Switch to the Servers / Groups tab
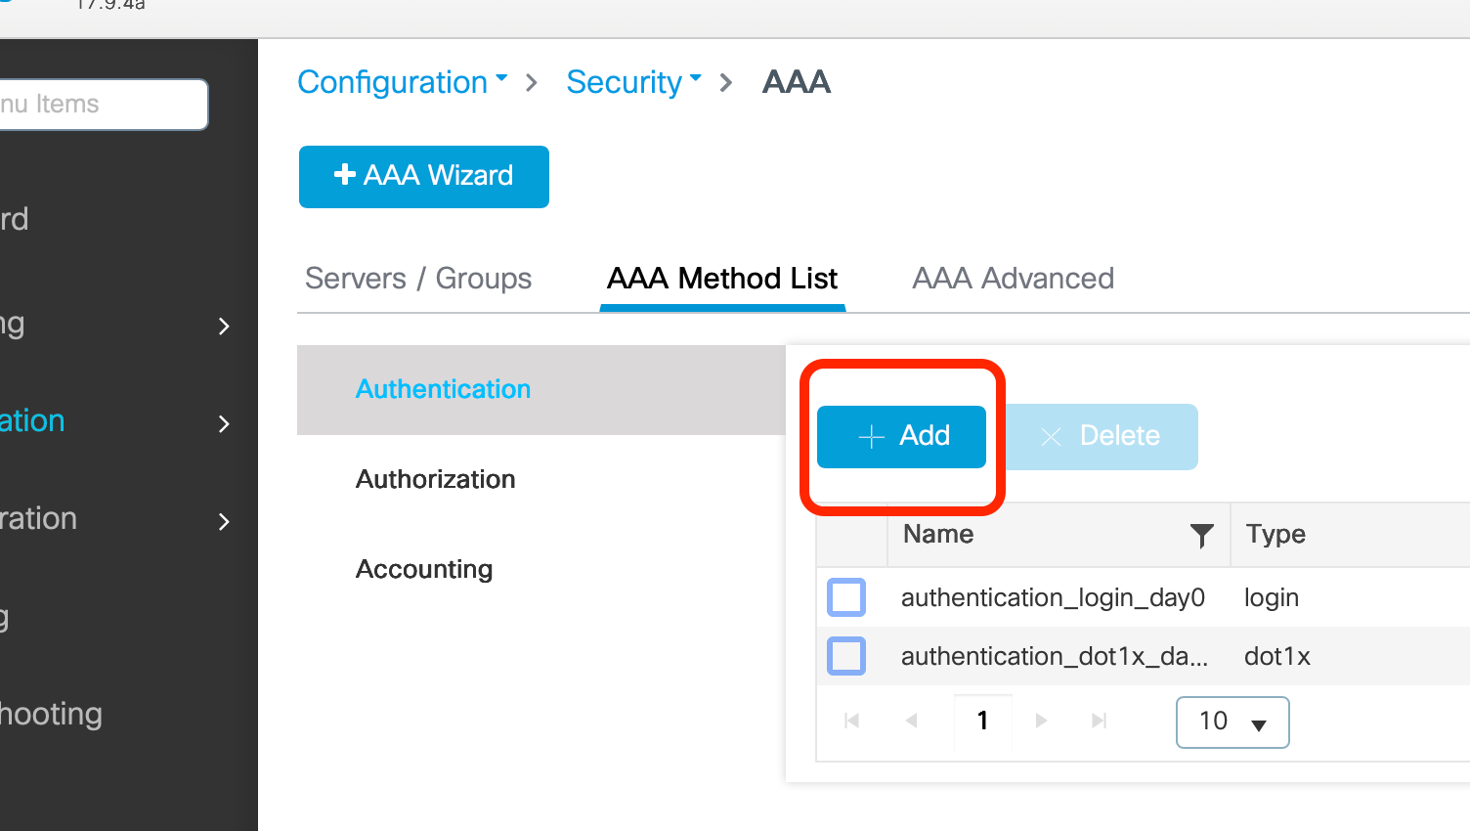This screenshot has height=831, width=1470. coord(418,279)
